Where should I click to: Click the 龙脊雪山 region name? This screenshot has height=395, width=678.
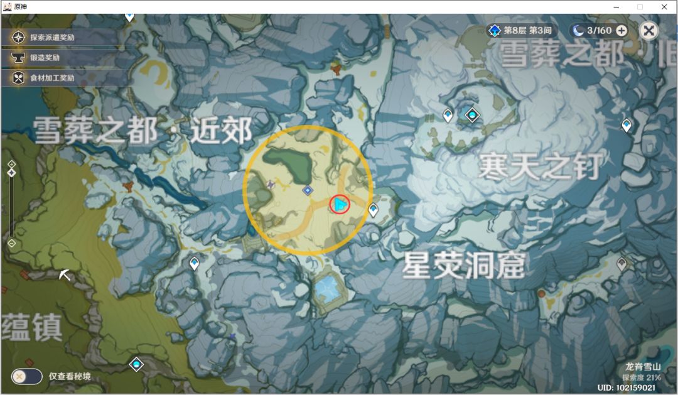pyautogui.click(x=643, y=367)
